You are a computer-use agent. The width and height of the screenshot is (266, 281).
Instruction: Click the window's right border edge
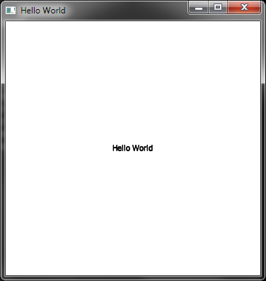point(264,148)
